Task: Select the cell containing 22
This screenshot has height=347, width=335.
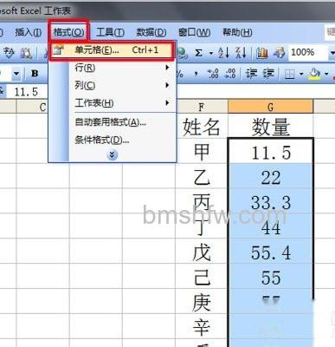Action: point(270,176)
